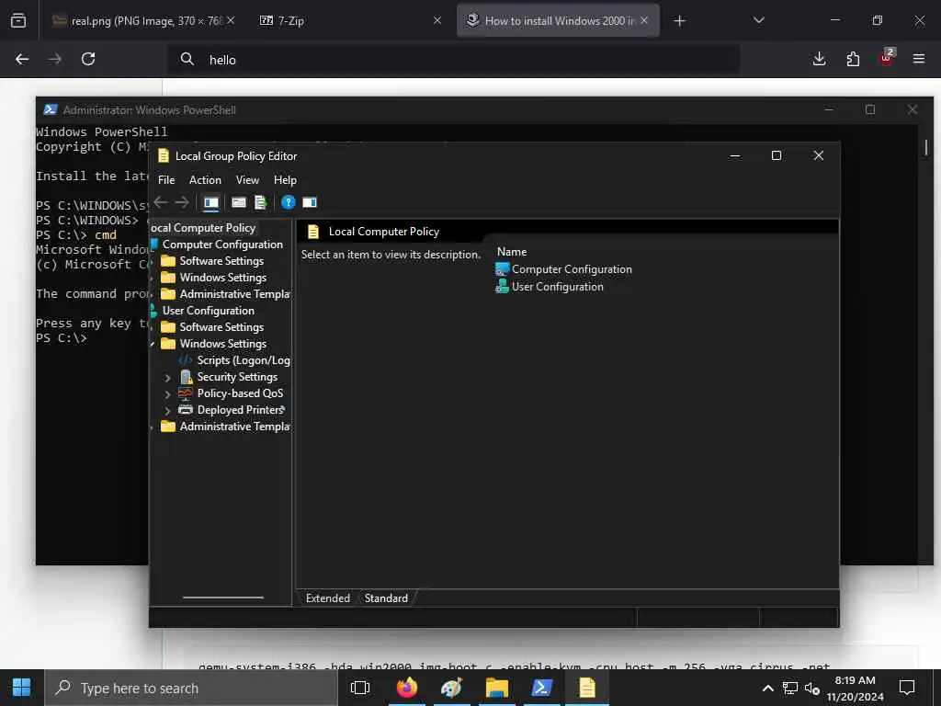Click Computer Configuration in the right Name list

point(572,269)
